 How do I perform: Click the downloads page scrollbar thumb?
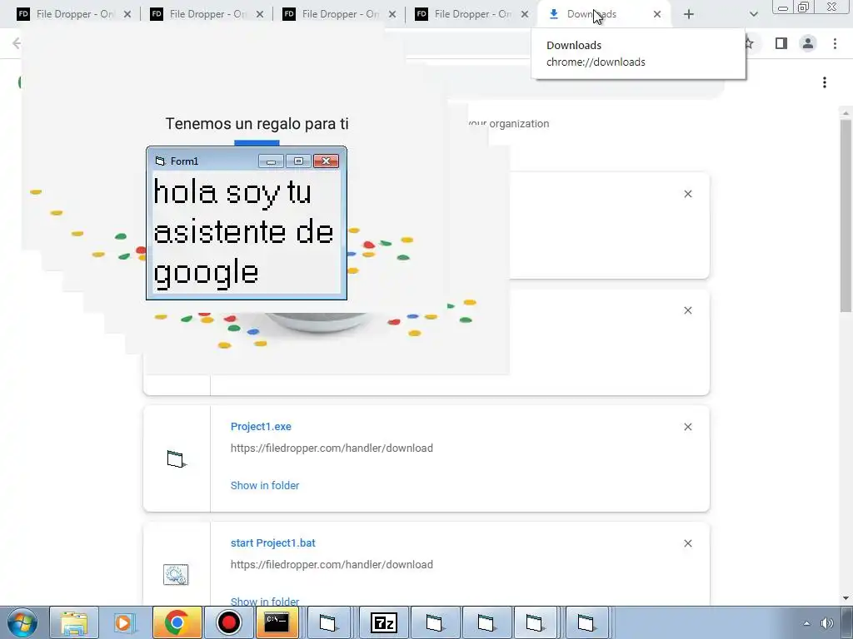click(846, 215)
